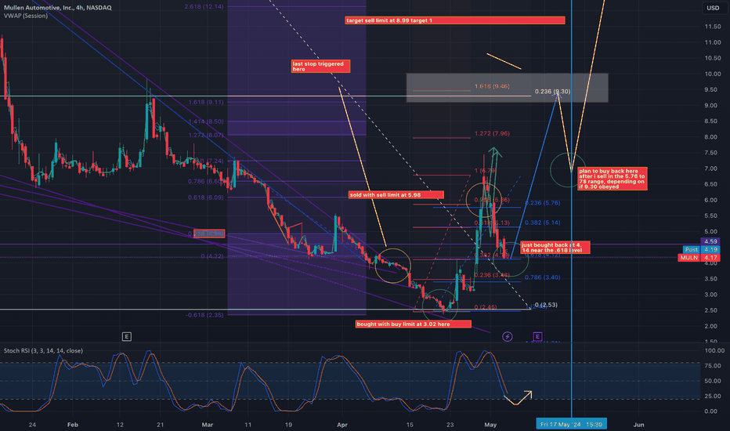Click the -0.618 (2.35) fib label
Screen dimensions: 730x431
[x=204, y=315]
